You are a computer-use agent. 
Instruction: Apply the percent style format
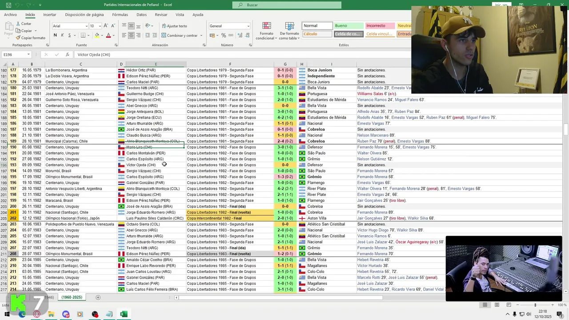click(224, 35)
